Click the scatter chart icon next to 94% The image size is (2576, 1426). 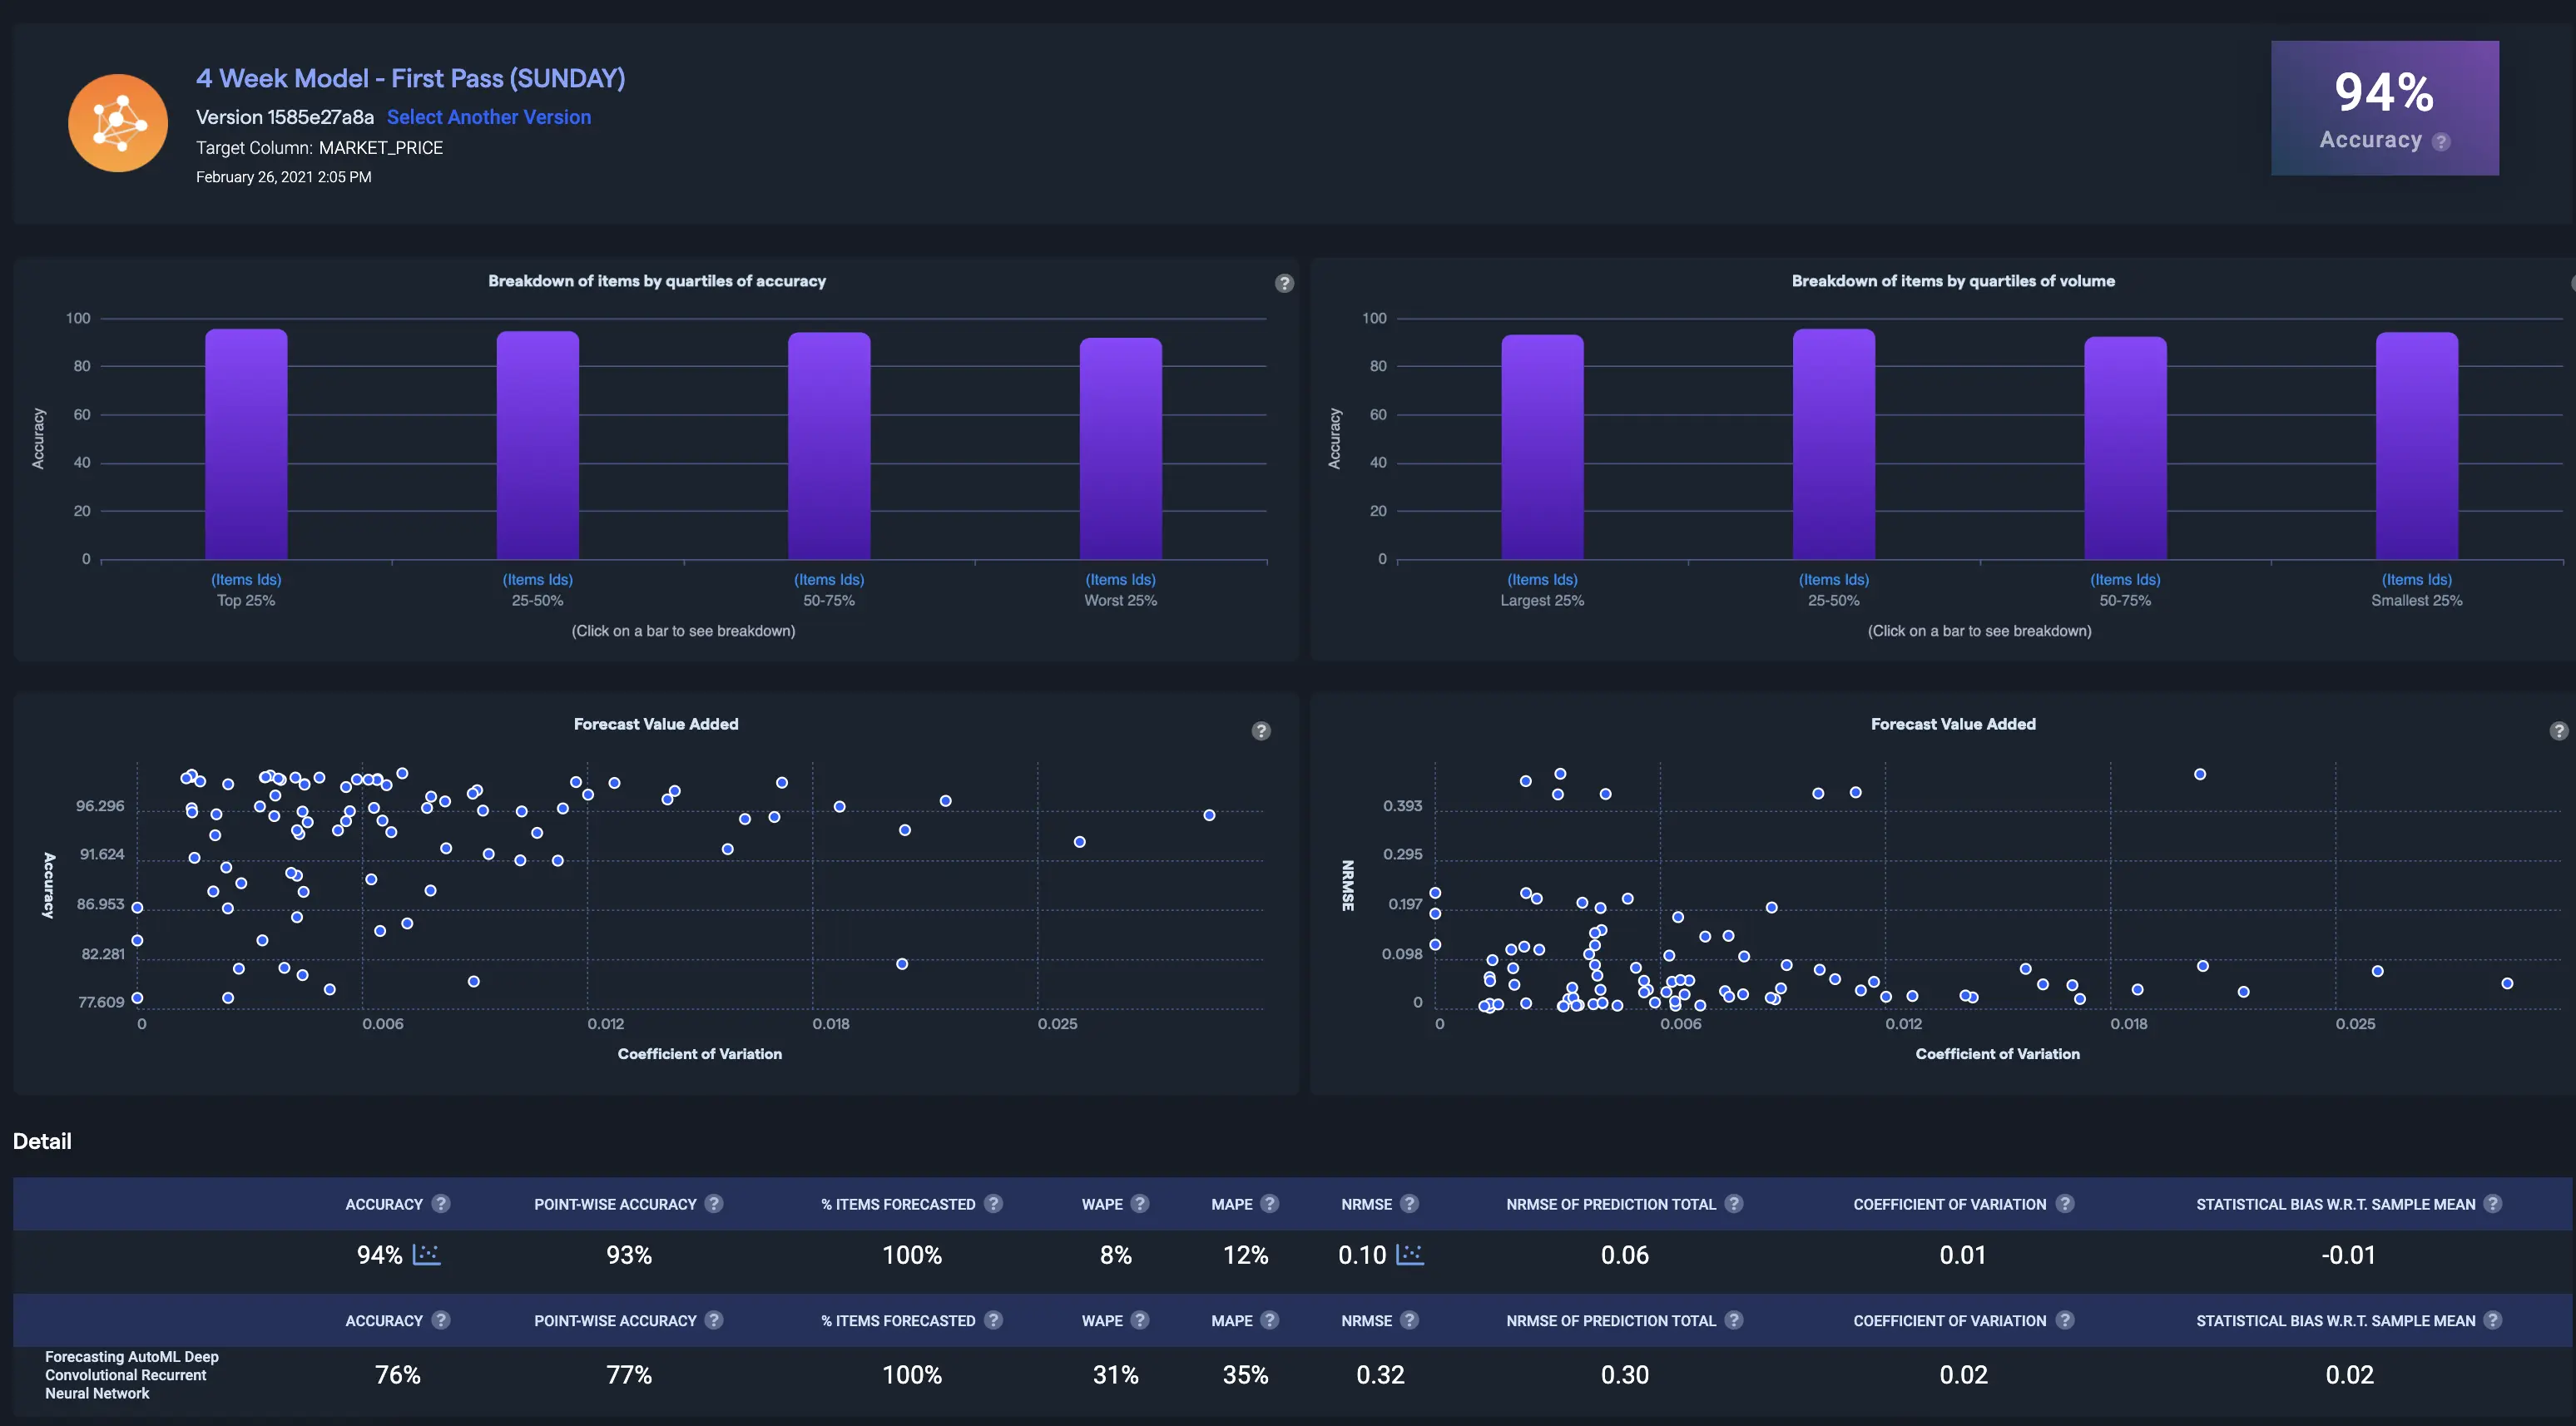coord(427,1254)
